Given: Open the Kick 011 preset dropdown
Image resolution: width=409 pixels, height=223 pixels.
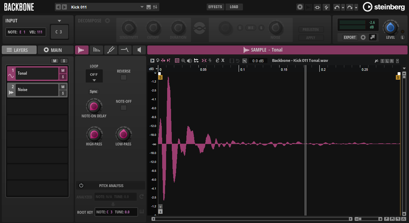Looking at the screenshot, I should pos(142,7).
